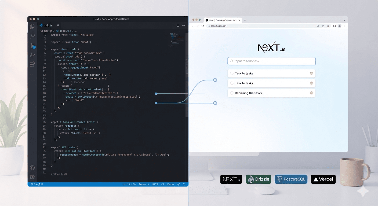Open the browser side panel

click(x=335, y=26)
